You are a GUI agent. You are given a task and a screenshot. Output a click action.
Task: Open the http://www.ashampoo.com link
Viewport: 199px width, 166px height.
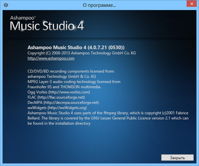[51, 58]
